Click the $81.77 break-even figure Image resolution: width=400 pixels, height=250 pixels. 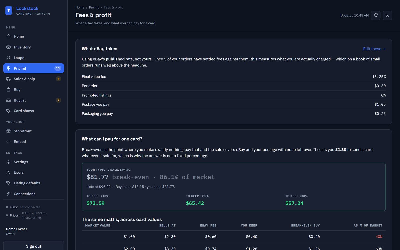pyautogui.click(x=98, y=177)
